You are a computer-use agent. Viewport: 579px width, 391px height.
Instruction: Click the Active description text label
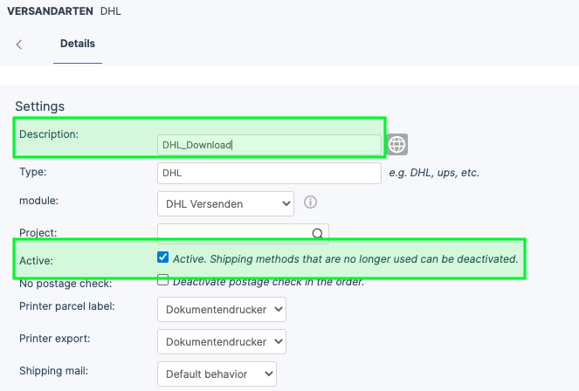tap(346, 259)
